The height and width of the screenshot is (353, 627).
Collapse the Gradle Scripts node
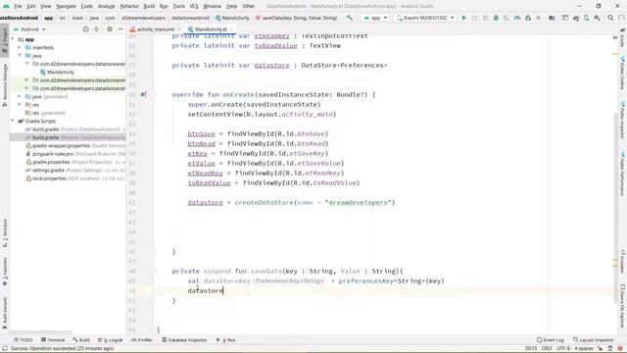(13, 121)
